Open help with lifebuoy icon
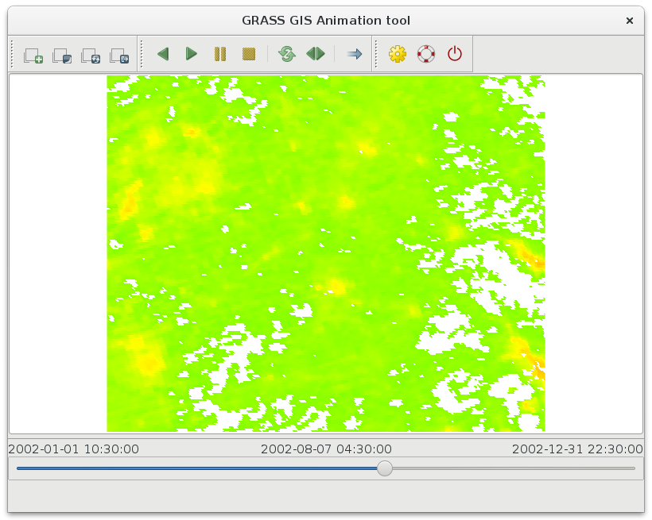 [426, 54]
